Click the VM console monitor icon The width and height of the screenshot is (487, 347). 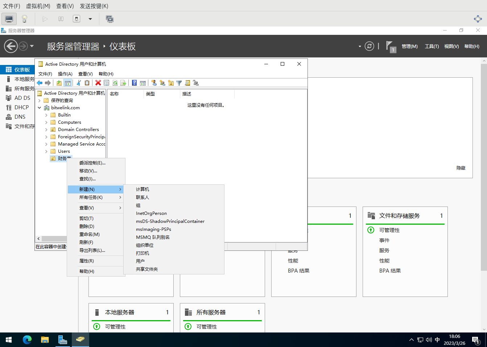click(x=9, y=19)
